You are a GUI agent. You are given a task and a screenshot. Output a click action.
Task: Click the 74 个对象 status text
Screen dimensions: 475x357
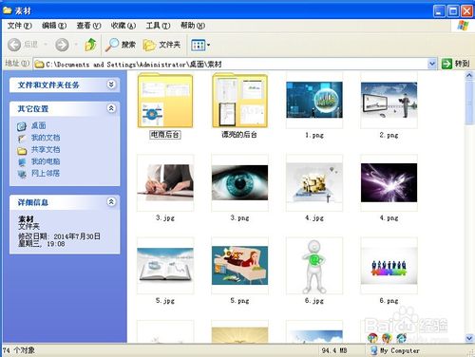coord(18,350)
